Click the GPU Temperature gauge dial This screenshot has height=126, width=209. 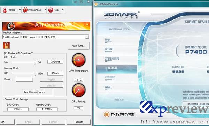pos(79,60)
